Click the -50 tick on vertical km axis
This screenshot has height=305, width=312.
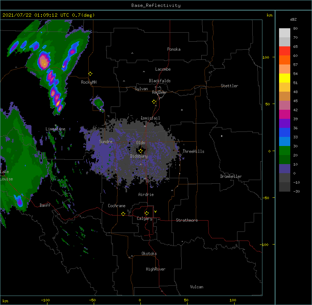[266, 198]
